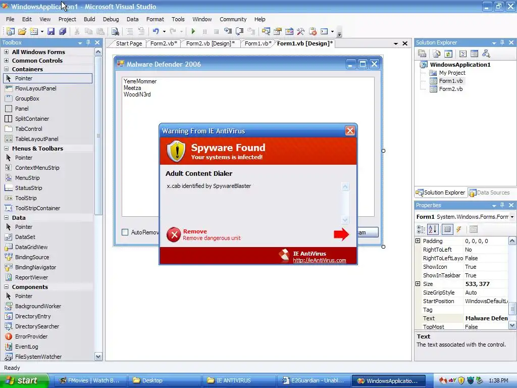The width and height of the screenshot is (517, 388).
Task: Switch to the Form2.vb [Design]* tab
Action: tap(211, 43)
